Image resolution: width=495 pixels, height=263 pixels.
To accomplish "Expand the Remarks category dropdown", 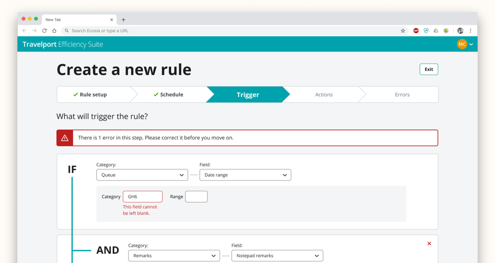I will pos(174,256).
